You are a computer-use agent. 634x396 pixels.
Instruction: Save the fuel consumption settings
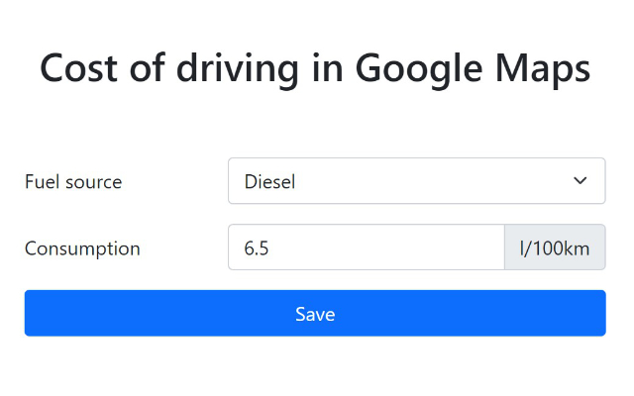point(315,313)
